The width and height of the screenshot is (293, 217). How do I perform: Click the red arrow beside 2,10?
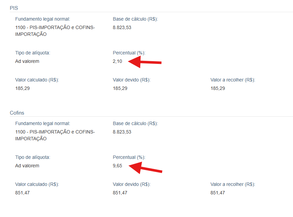[x=145, y=62]
